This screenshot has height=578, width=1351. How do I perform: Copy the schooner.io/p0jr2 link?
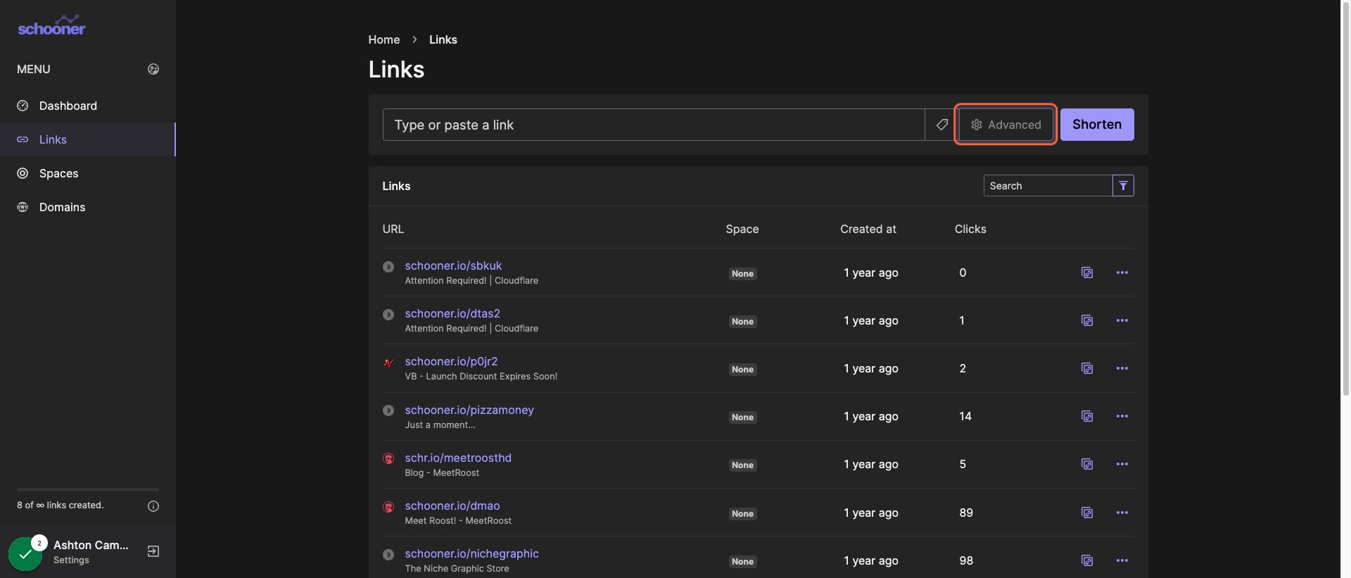(x=1087, y=368)
